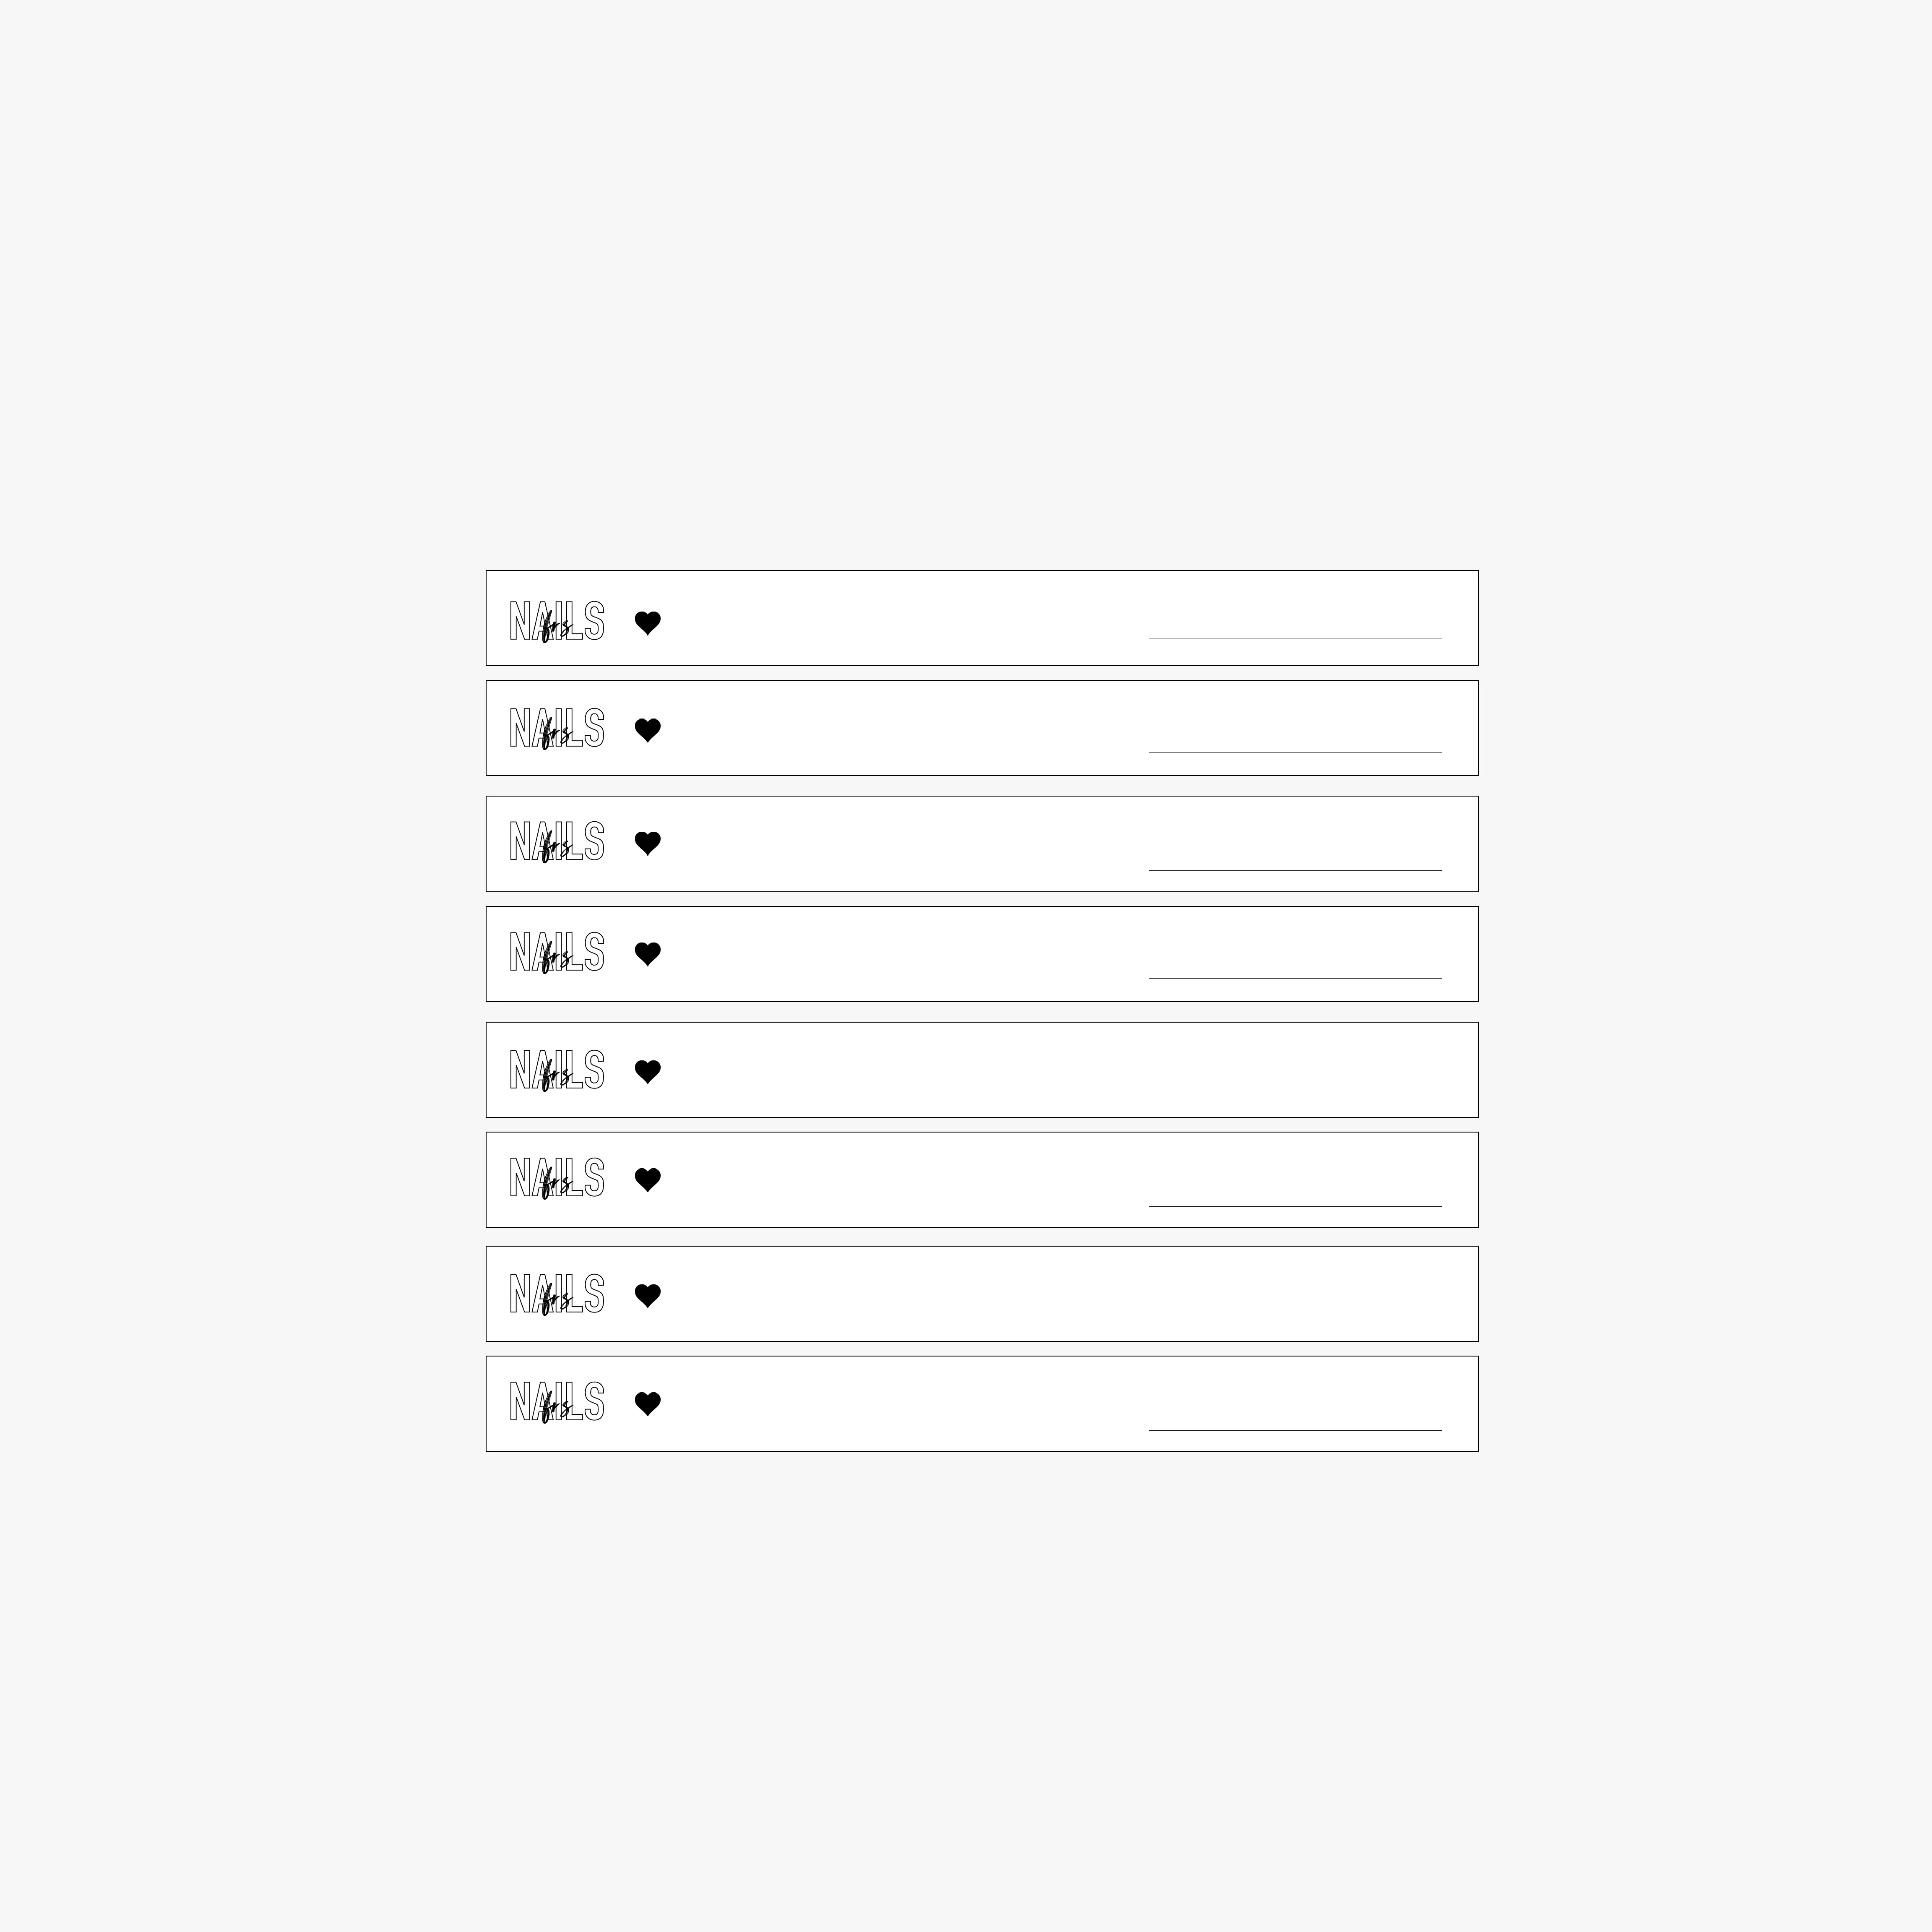The height and width of the screenshot is (1932, 1932).
Task: Select the NAILS logo in the sixth strip
Action: coord(557,1178)
